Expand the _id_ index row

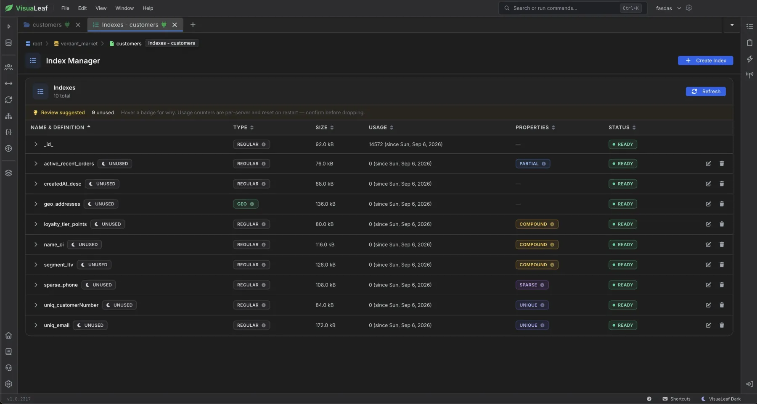point(36,144)
